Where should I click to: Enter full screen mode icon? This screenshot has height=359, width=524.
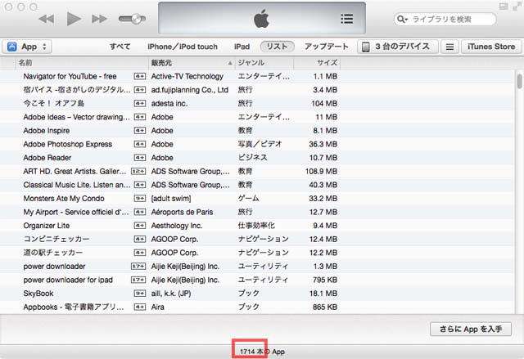pyautogui.click(x=517, y=7)
